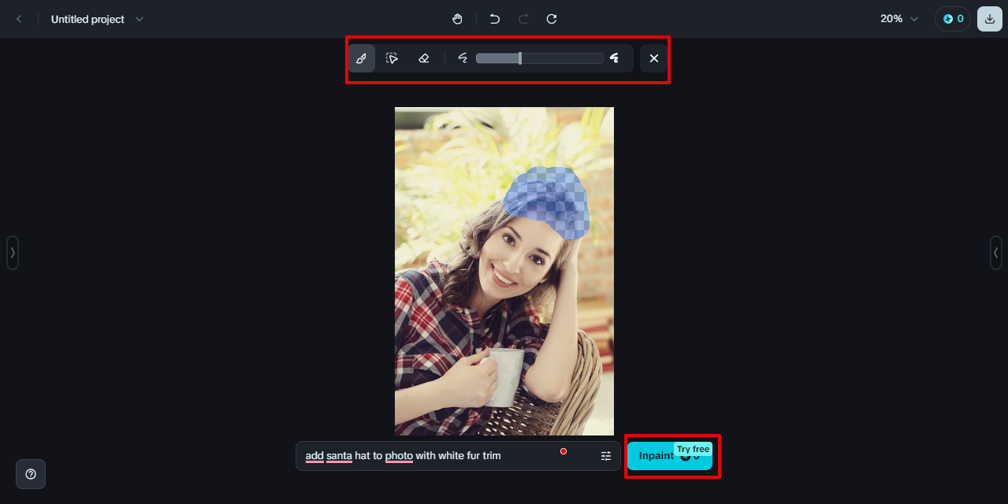Go back using the top-left arrow
1008x504 pixels.
pyautogui.click(x=19, y=19)
